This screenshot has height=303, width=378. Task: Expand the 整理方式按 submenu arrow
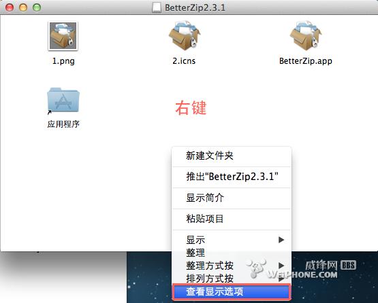pos(281,266)
